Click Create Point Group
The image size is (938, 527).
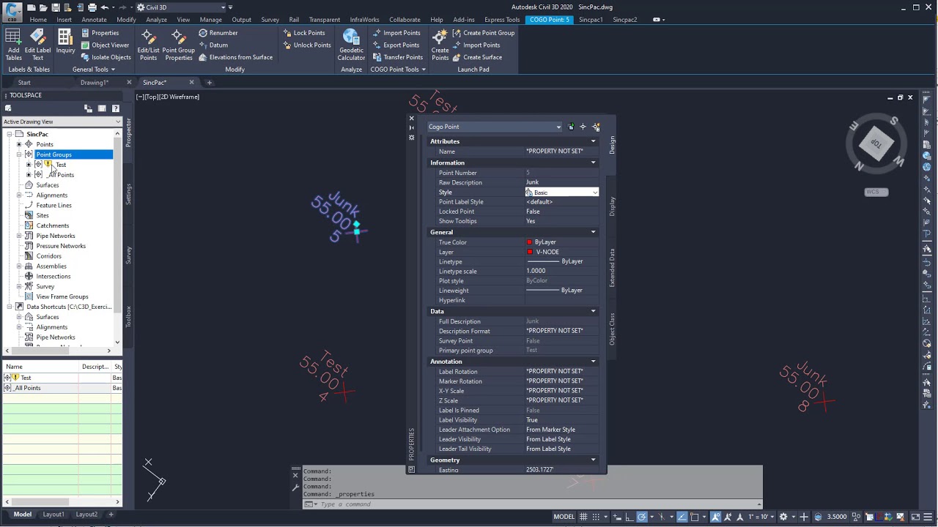(x=484, y=33)
